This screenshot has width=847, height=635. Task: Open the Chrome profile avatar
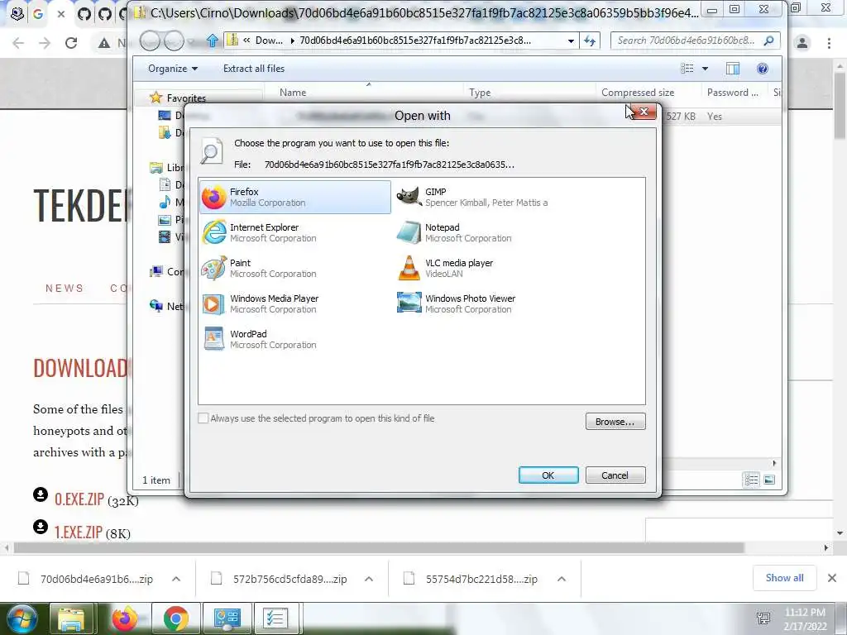pos(802,43)
